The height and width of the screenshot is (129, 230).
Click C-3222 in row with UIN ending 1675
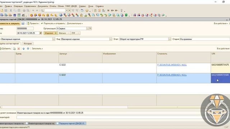(63, 65)
